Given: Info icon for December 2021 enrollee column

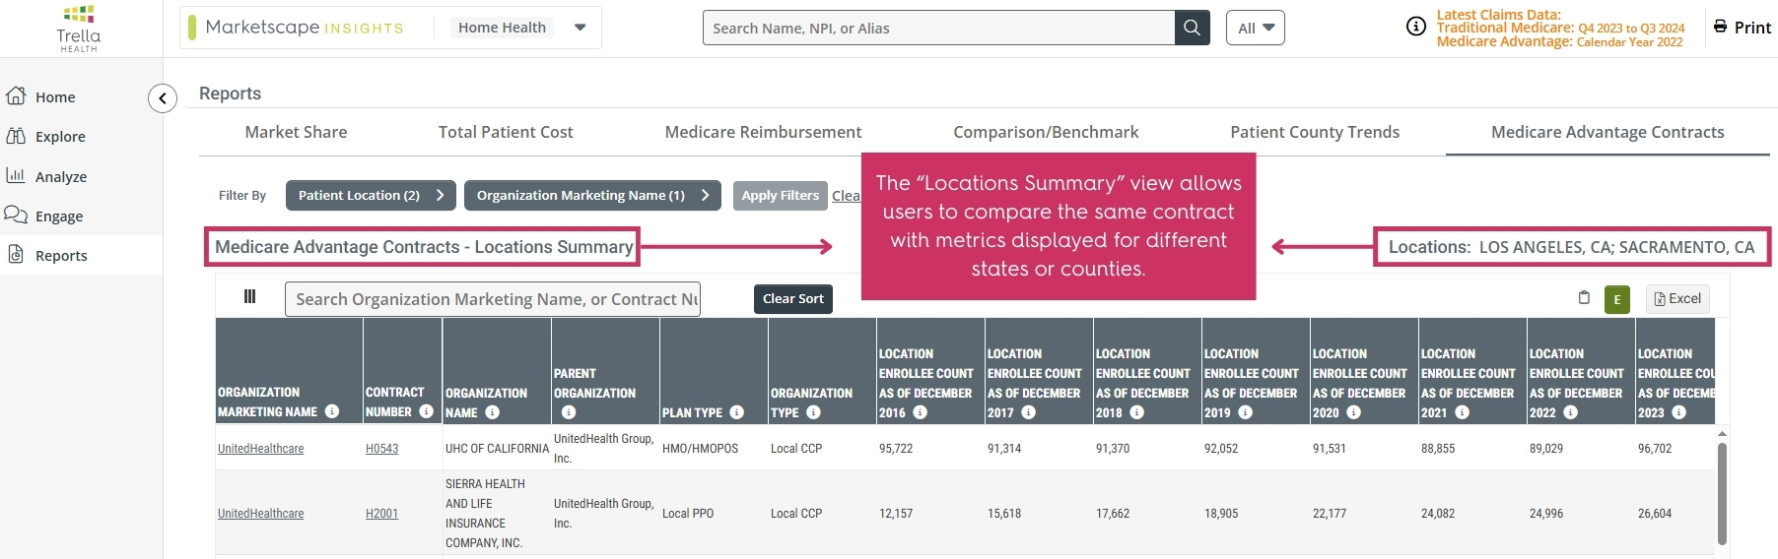Looking at the screenshot, I should pyautogui.click(x=1462, y=412).
